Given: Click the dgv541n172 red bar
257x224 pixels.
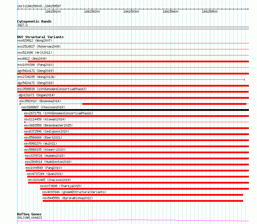Looking at the screenshot, I should tap(133, 74).
